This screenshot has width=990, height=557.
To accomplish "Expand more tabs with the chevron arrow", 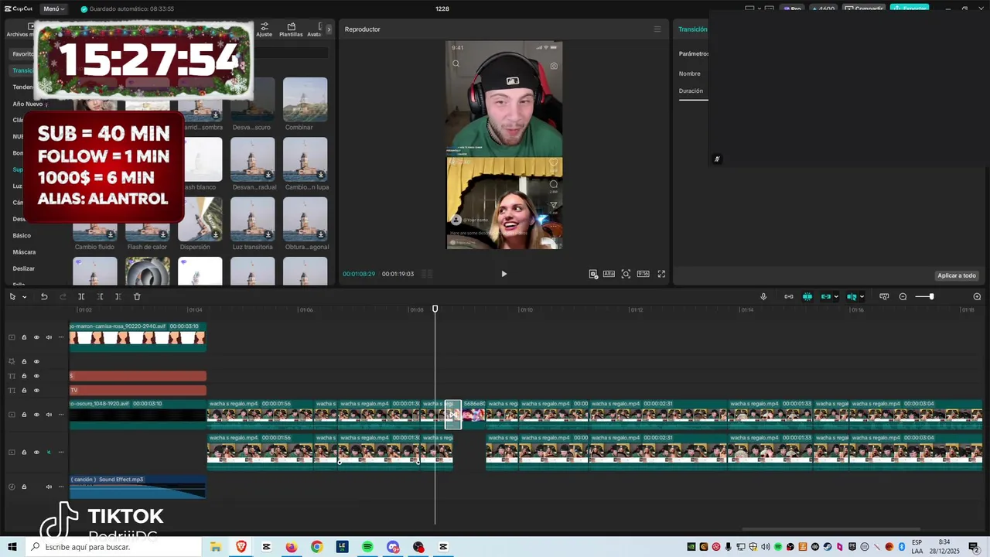I will [329, 29].
